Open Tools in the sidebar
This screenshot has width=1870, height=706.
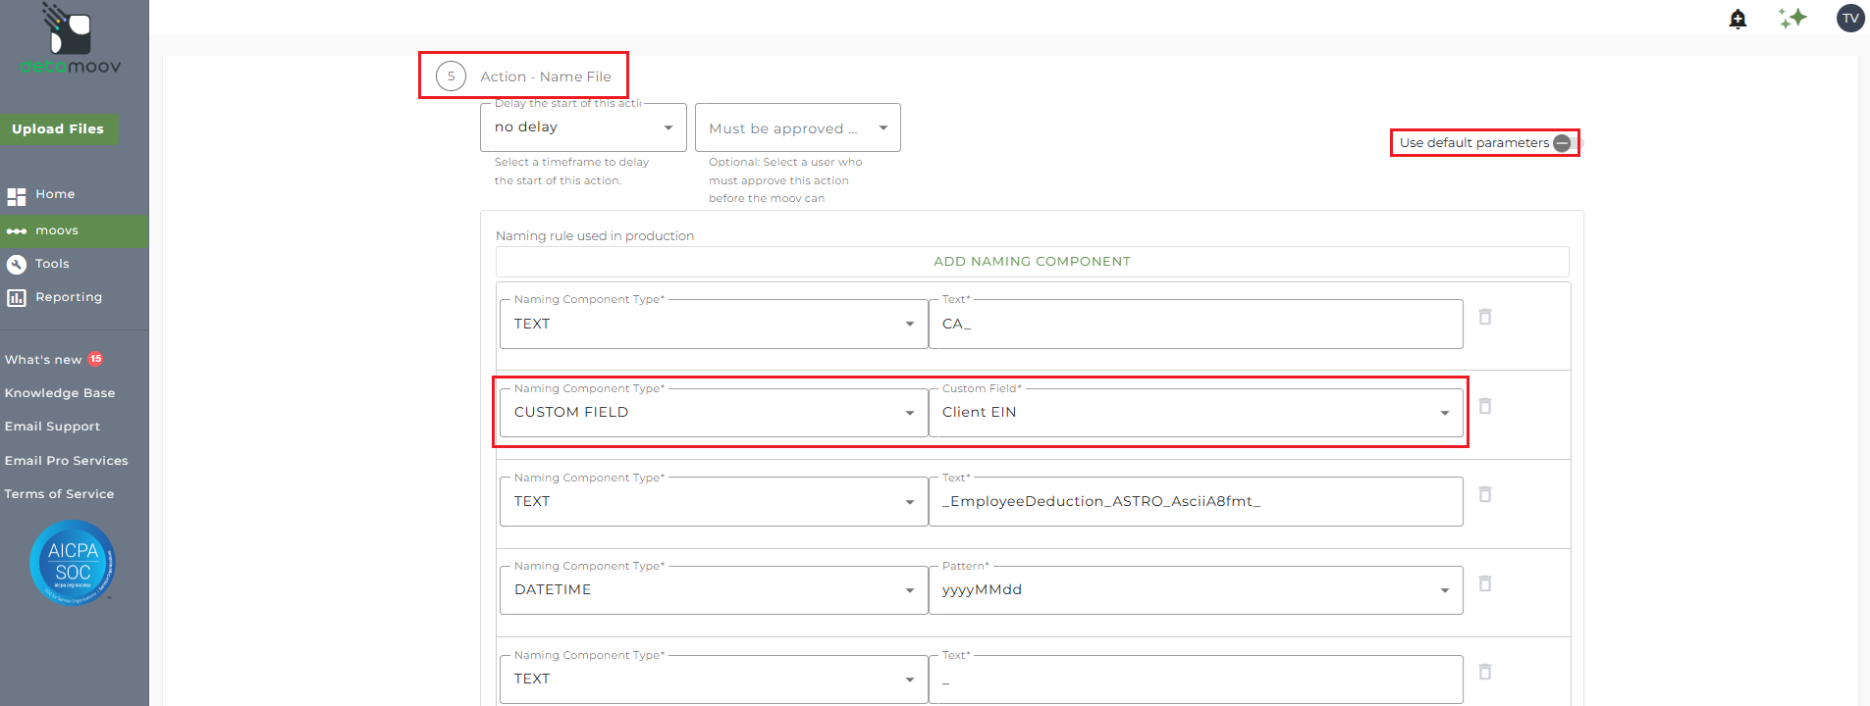tap(52, 264)
